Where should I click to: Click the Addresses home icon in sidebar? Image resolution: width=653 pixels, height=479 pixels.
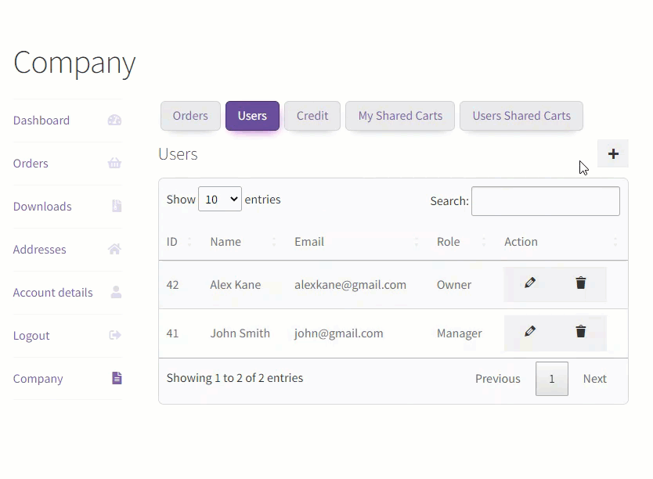point(114,249)
